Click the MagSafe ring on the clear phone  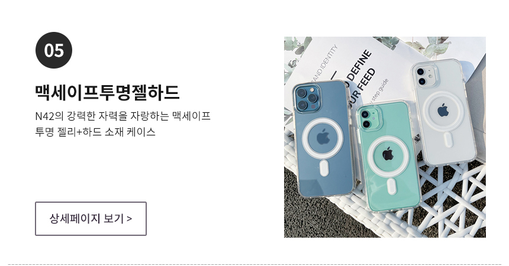tap(443, 112)
